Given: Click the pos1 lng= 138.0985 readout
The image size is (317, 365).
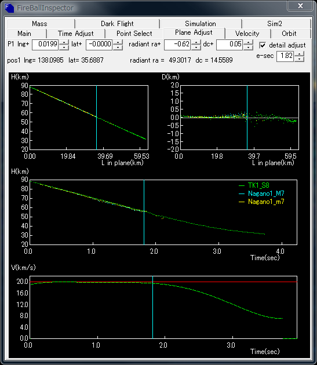Looking at the screenshot, I should 35,60.
